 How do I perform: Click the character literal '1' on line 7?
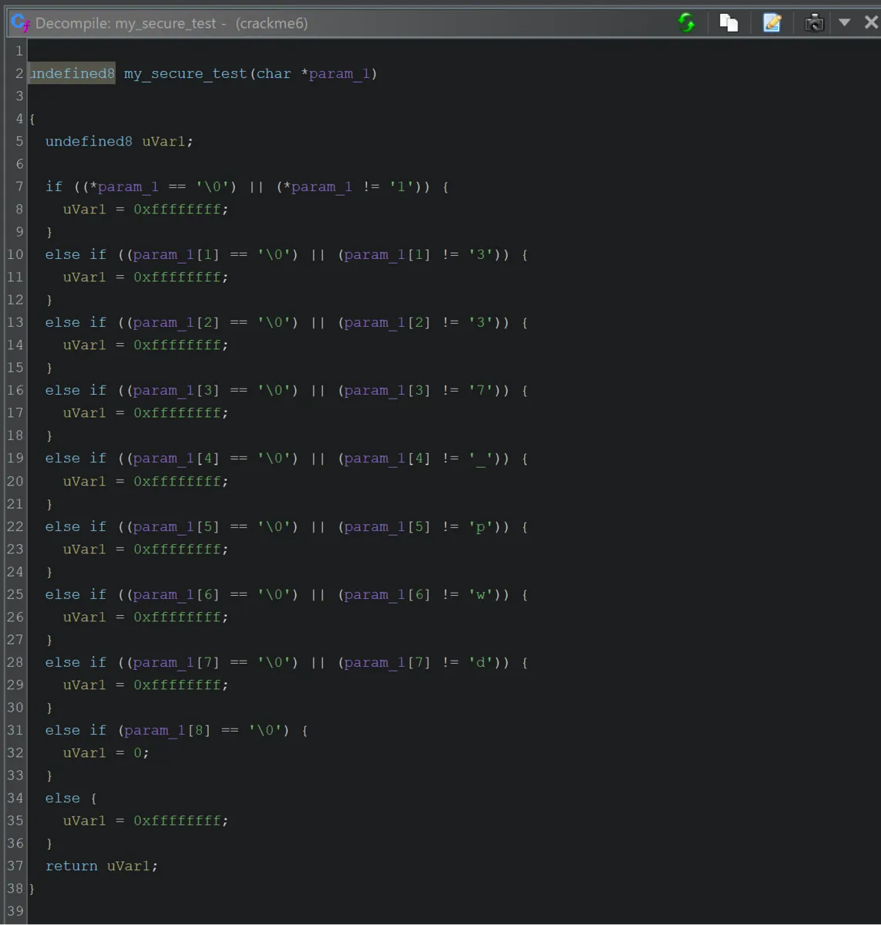[x=401, y=187]
